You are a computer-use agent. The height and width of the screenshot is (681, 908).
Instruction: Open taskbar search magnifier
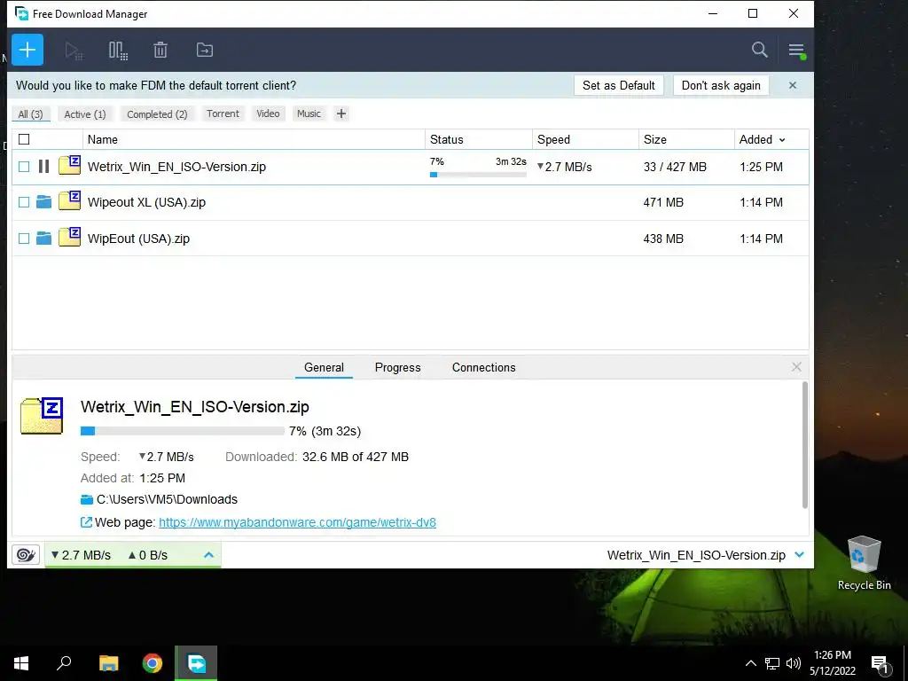(64, 663)
